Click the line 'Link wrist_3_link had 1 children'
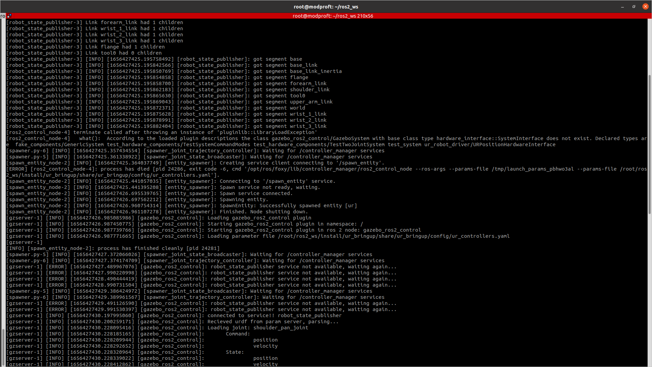The width and height of the screenshot is (652, 367). click(134, 41)
